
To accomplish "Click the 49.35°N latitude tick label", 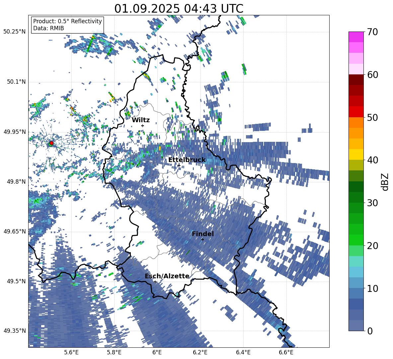I will [15, 331].
